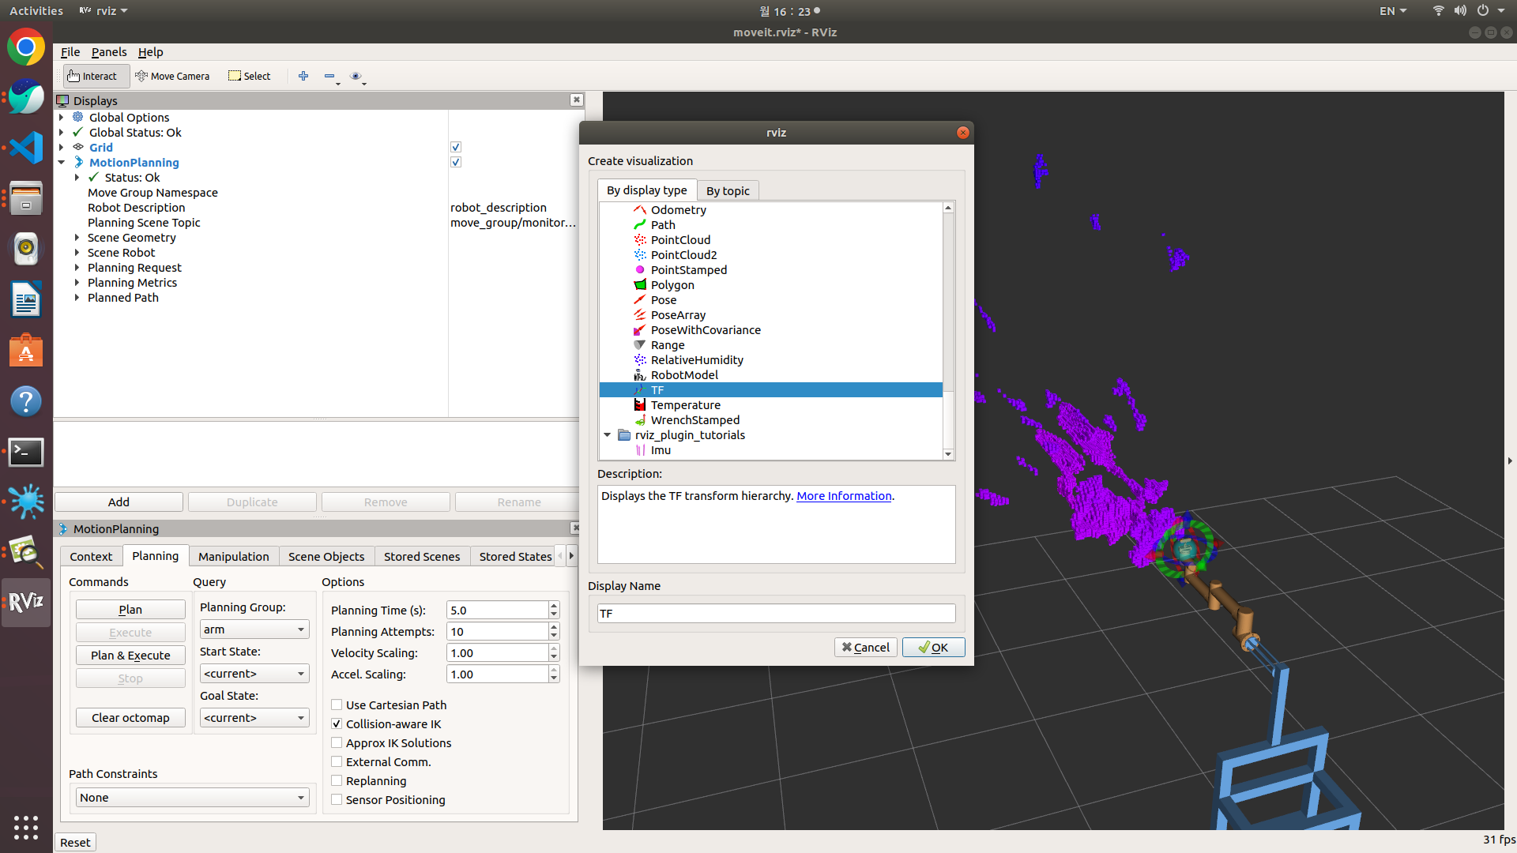Switch to the By topic tab
The image size is (1517, 853).
[727, 190]
